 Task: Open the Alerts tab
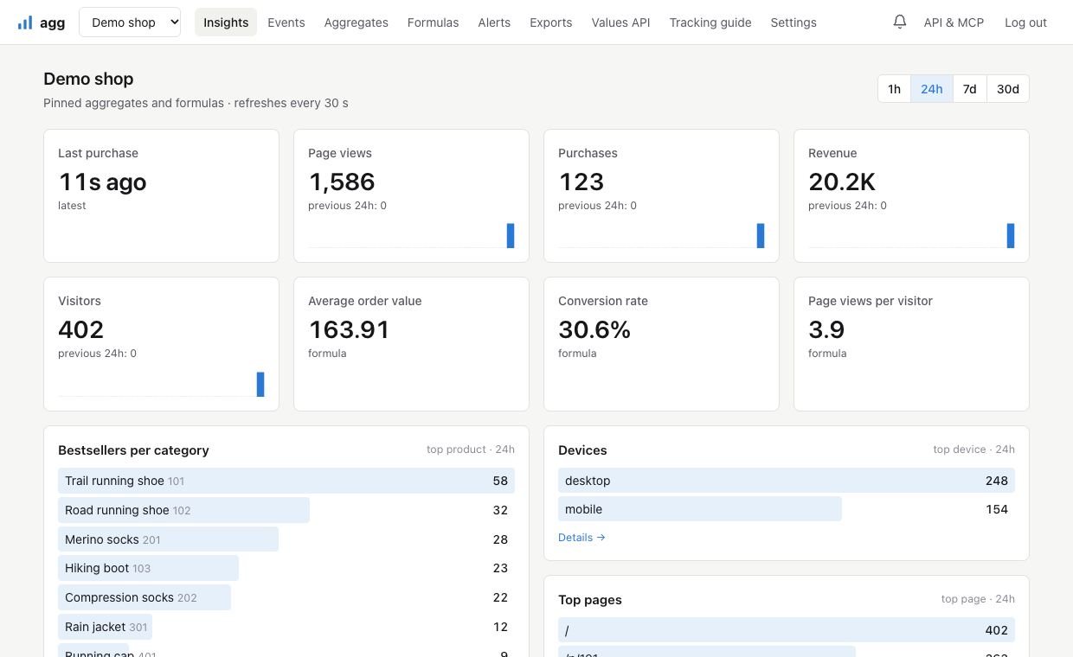494,22
